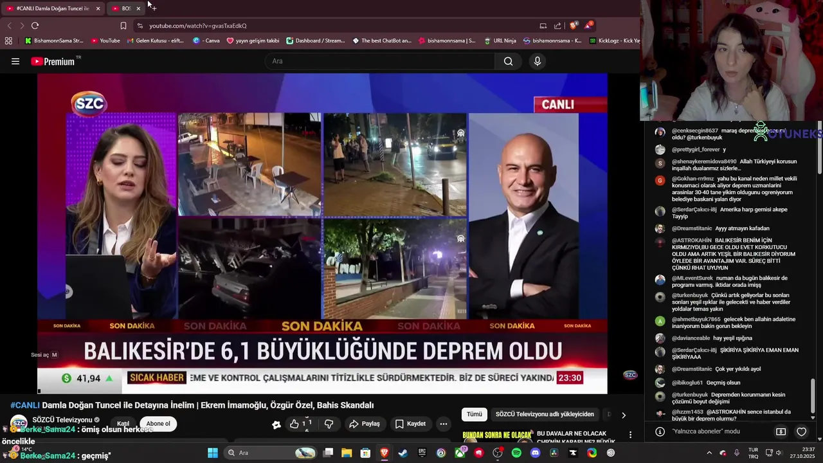The width and height of the screenshot is (823, 463).
Task: Go to the YouTube Premium home logo
Action: (53, 61)
